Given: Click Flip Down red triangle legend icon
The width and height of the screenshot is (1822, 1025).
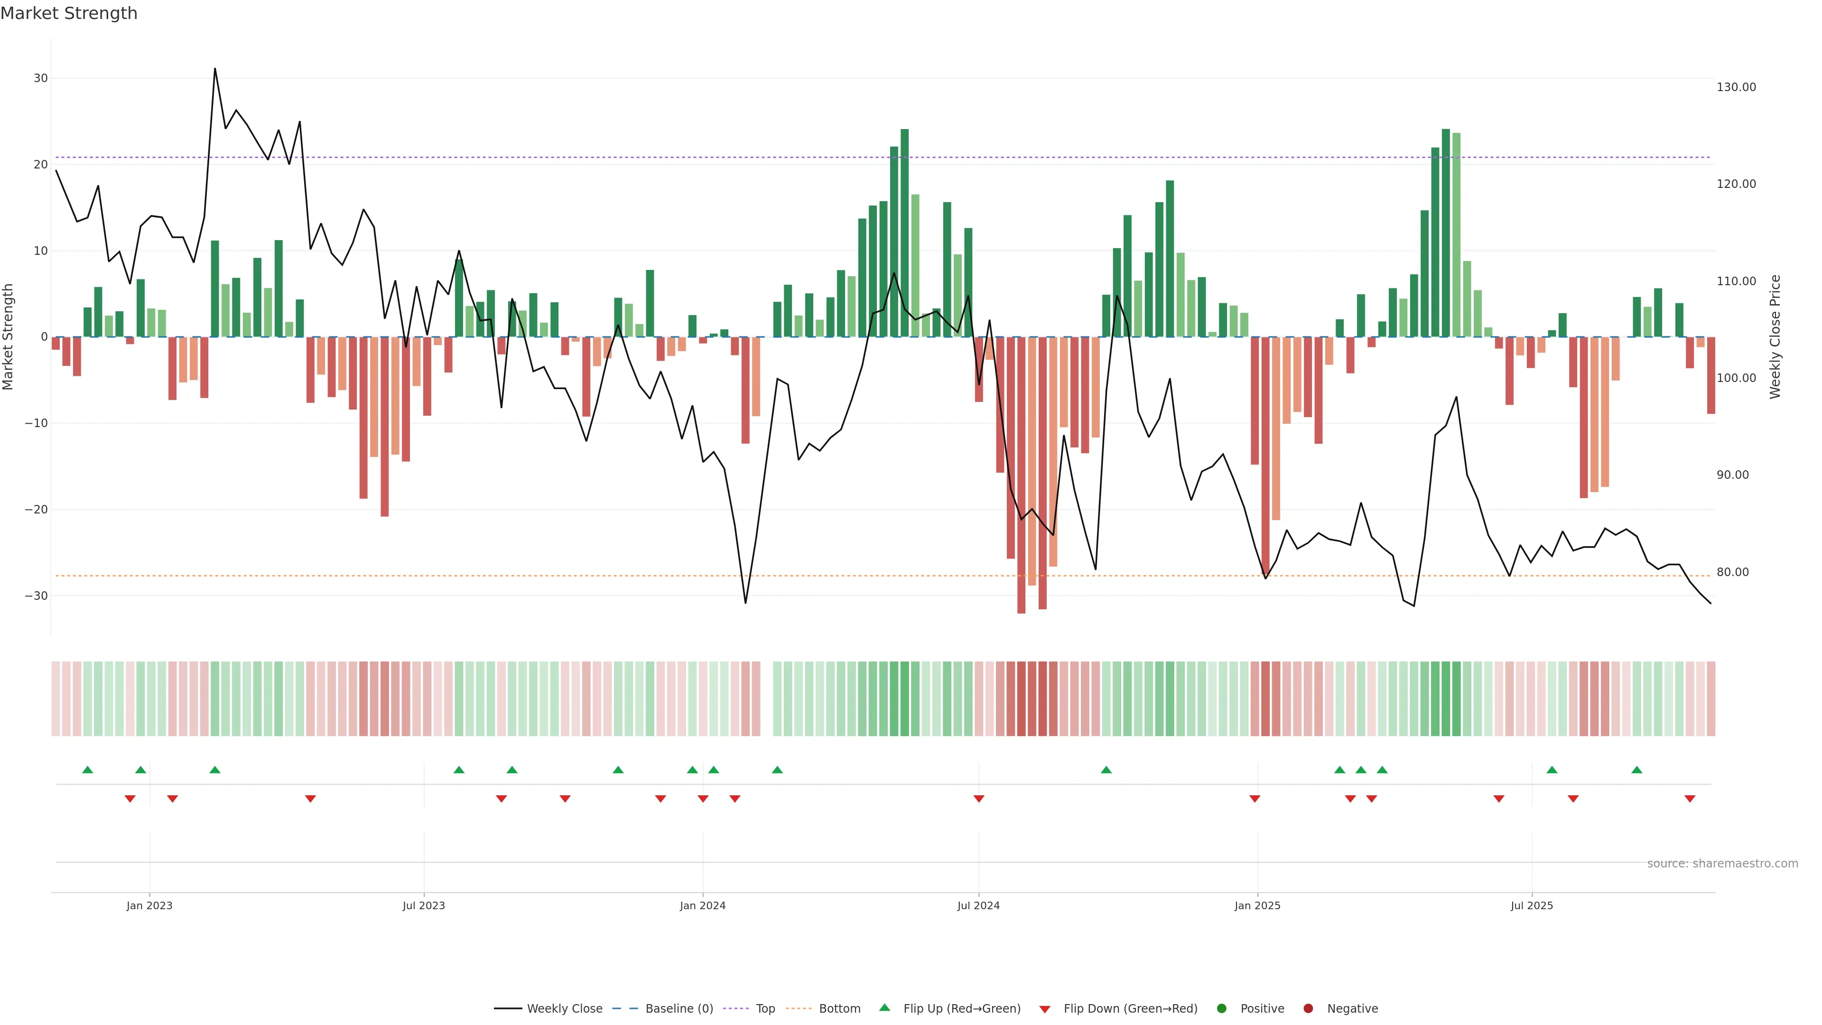Looking at the screenshot, I should [1045, 1009].
